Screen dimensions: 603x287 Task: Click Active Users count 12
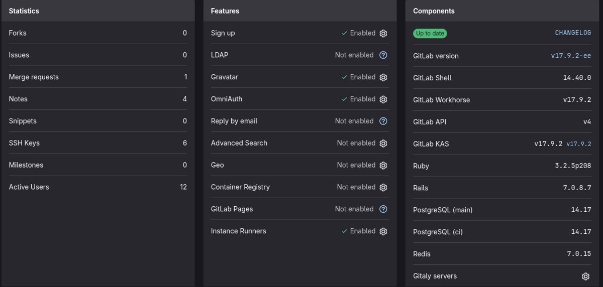coord(183,187)
